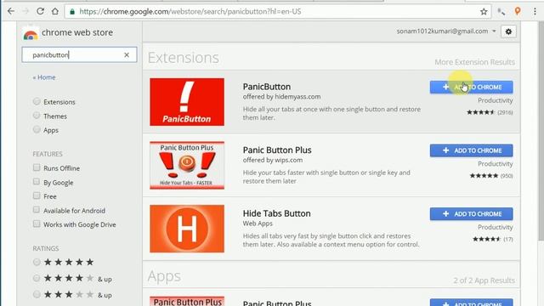Open the account email dropdown
Screen dimensions: 544x306
pos(446,31)
